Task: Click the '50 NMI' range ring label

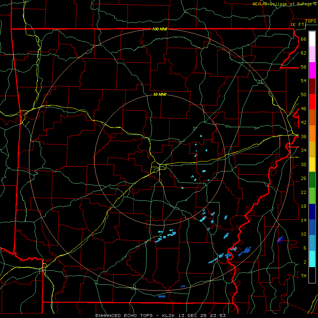Action: click(160, 94)
